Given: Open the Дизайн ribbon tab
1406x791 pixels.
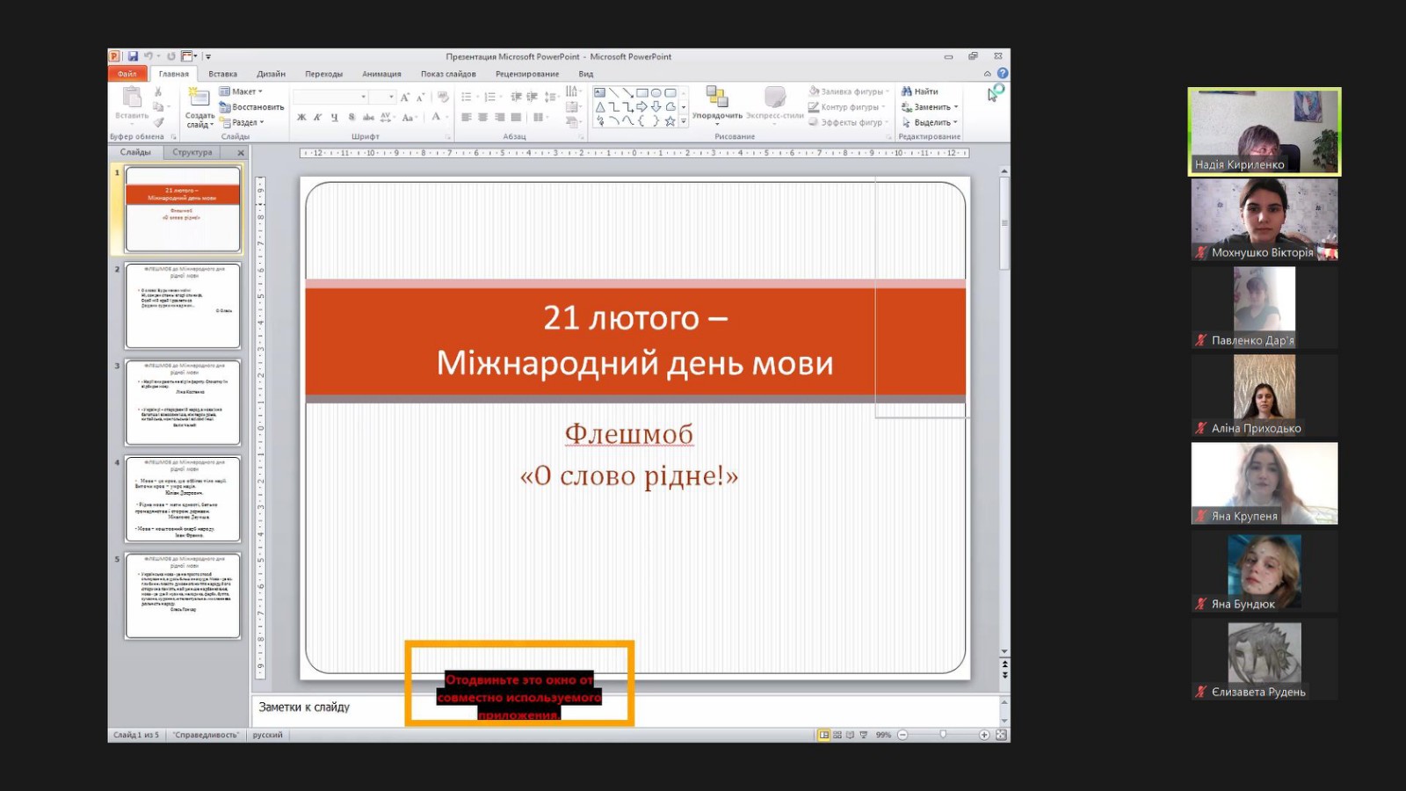Looking at the screenshot, I should [271, 74].
